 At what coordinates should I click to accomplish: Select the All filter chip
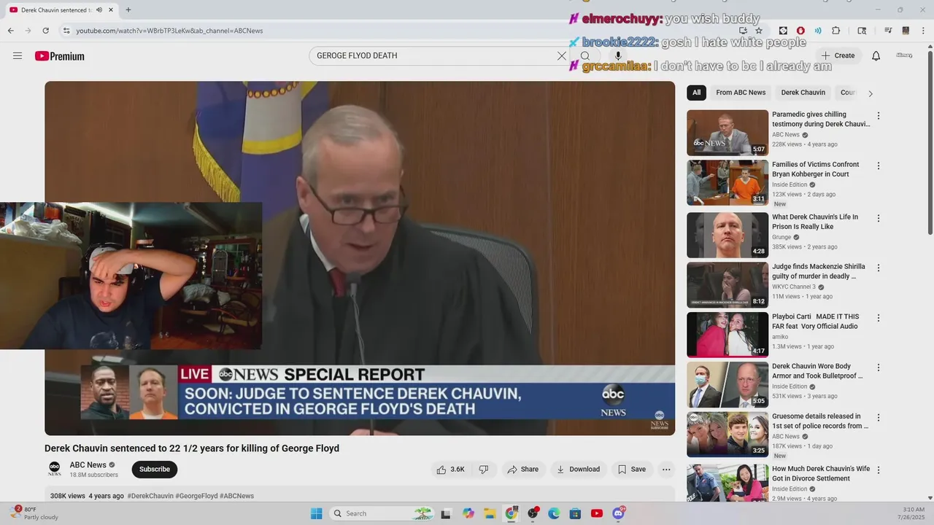coord(696,93)
